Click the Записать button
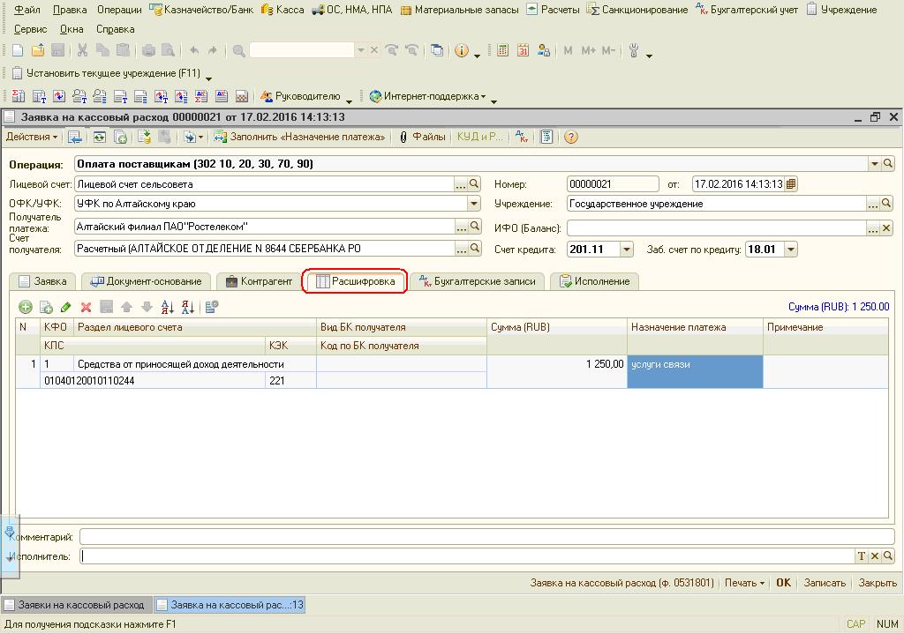This screenshot has width=904, height=634. tap(825, 583)
